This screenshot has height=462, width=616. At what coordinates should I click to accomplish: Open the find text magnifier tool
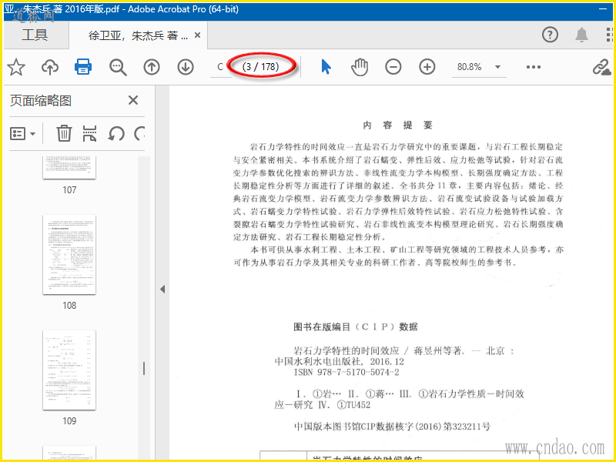tap(118, 67)
